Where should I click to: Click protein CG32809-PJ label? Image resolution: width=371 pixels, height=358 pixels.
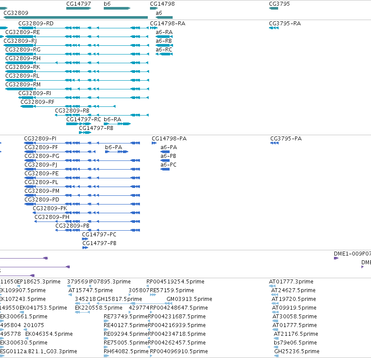41,165
